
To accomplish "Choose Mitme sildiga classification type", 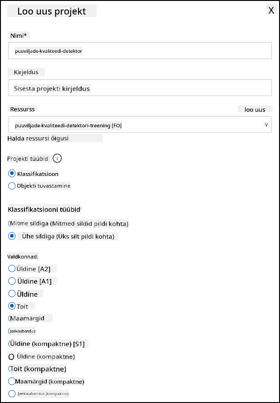I will coord(10,224).
